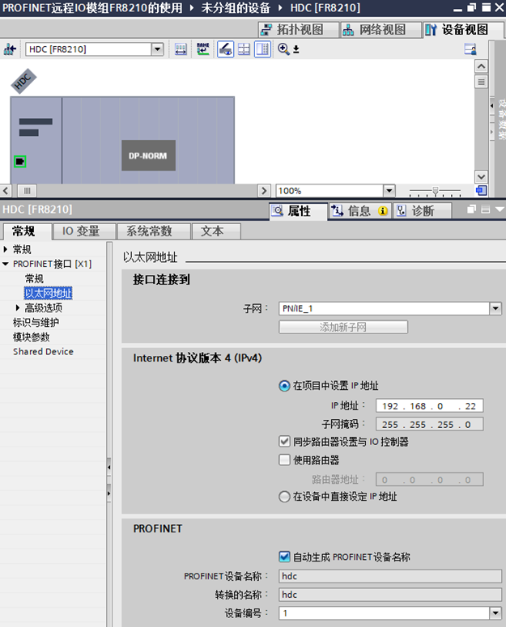Click the inspector panel layout icon

coord(485,209)
